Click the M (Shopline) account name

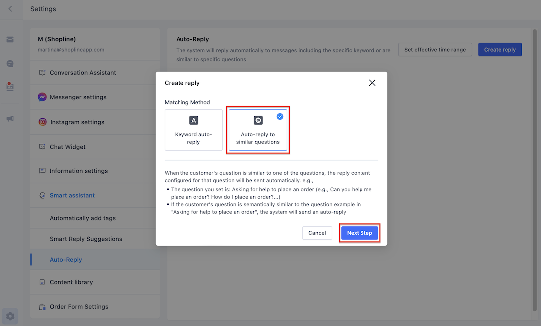pyautogui.click(x=57, y=39)
